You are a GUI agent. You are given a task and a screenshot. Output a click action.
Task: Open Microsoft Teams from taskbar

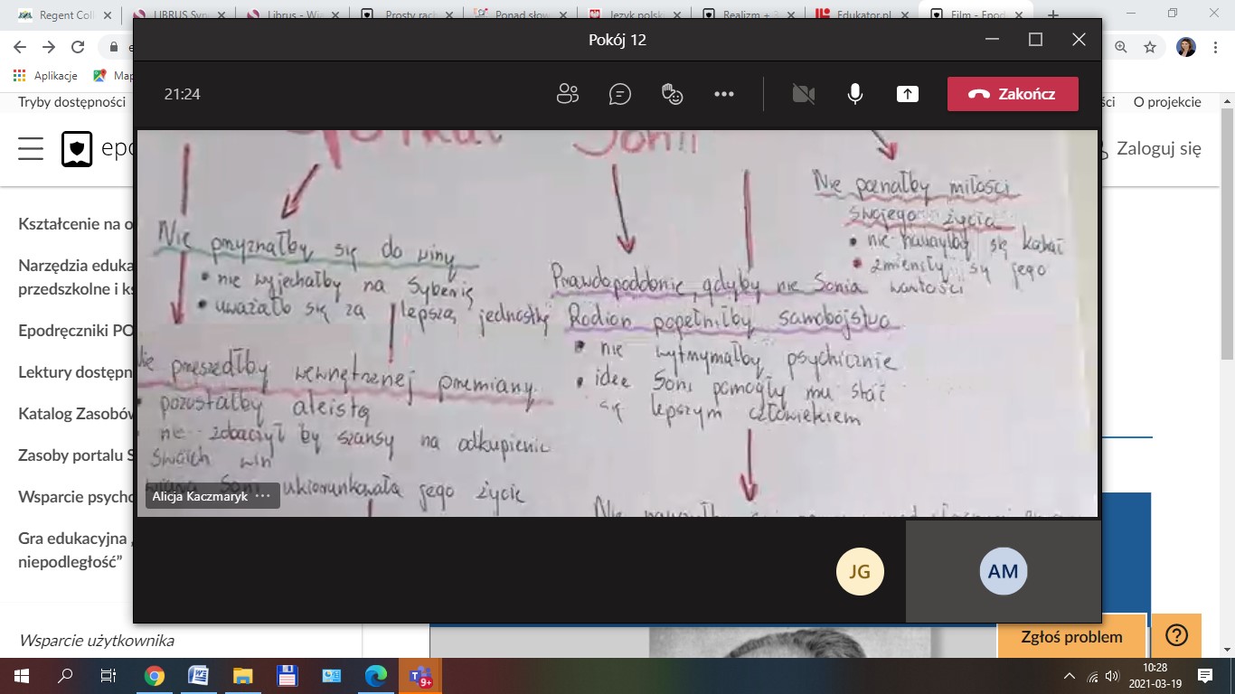pos(420,675)
